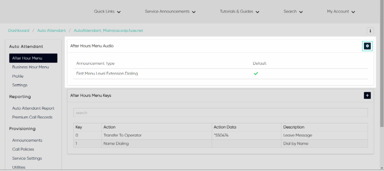Click the key 0 cell

(87, 135)
